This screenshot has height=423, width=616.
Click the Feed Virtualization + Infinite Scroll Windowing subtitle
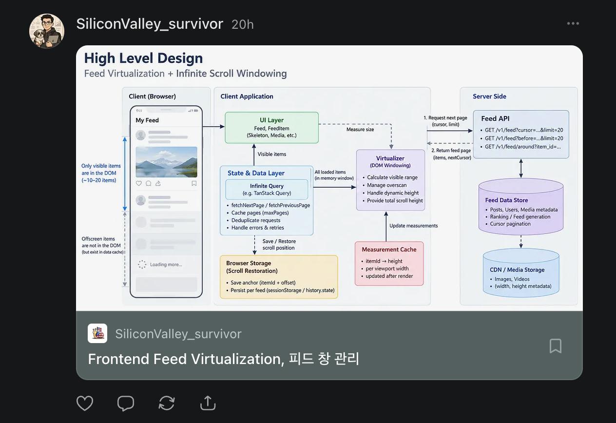click(185, 74)
